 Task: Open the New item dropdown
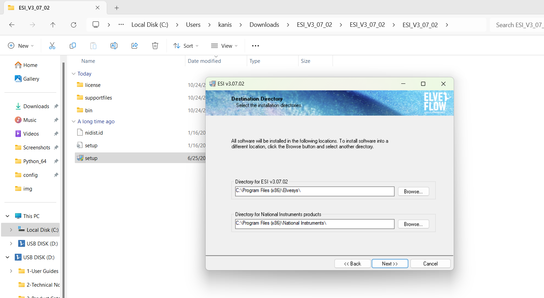coord(21,46)
